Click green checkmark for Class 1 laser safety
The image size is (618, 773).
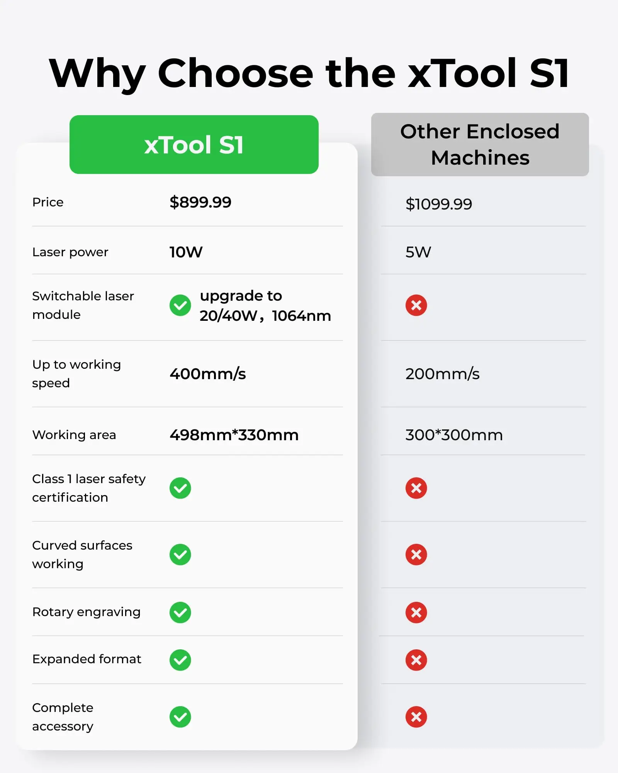[180, 488]
